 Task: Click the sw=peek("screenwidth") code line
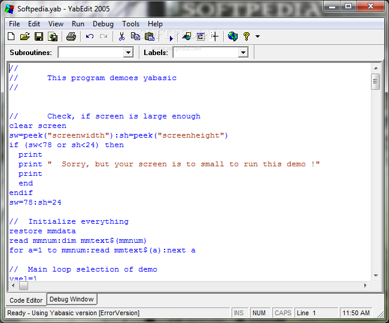118,135
